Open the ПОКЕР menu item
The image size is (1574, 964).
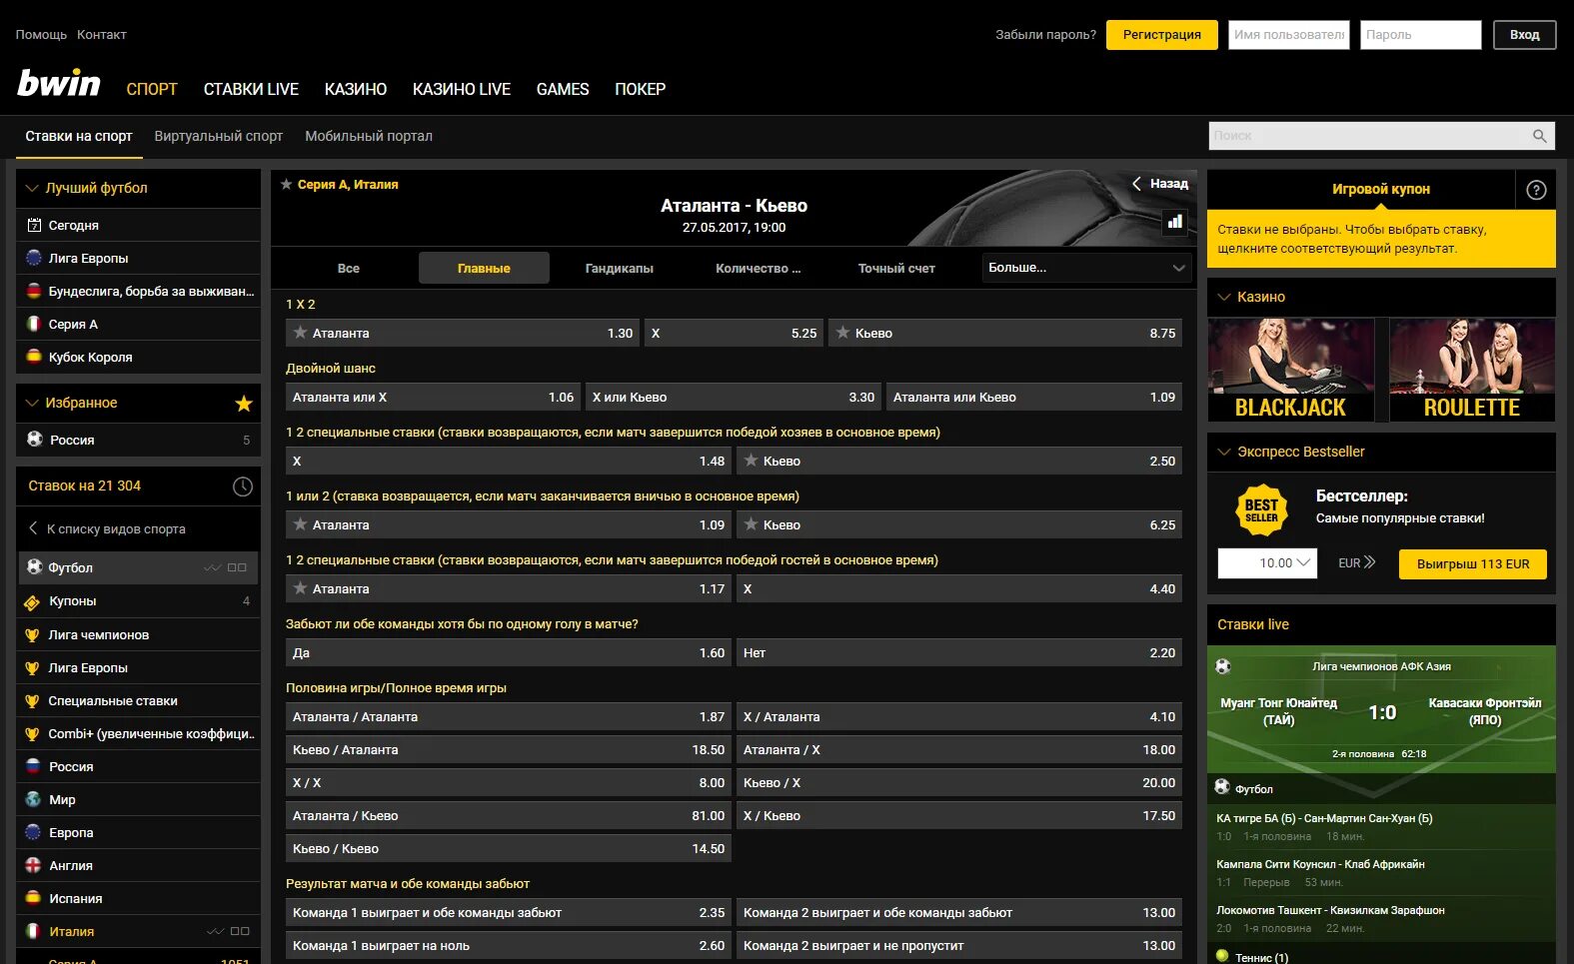click(x=640, y=89)
